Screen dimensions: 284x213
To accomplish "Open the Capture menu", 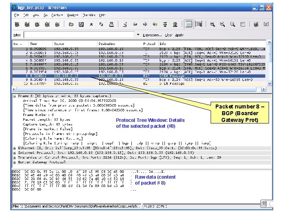I will click(57, 15).
